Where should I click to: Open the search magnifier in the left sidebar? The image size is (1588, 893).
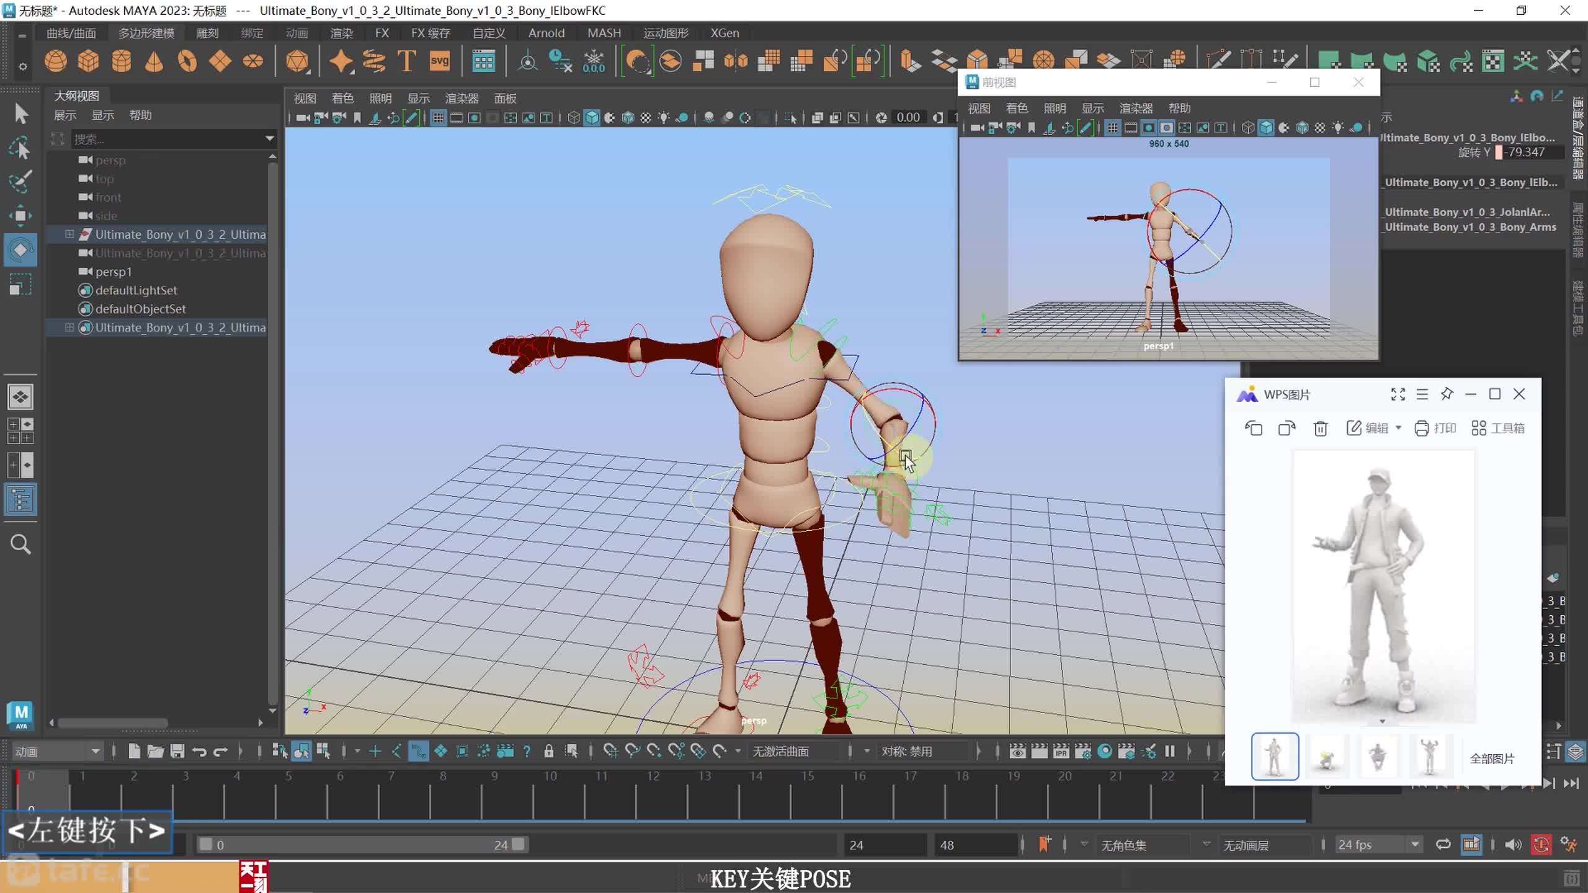point(20,544)
